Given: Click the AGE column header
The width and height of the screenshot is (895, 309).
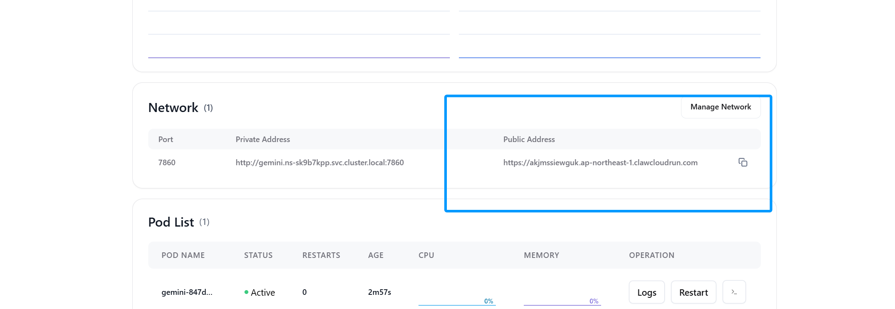Looking at the screenshot, I should click(376, 255).
